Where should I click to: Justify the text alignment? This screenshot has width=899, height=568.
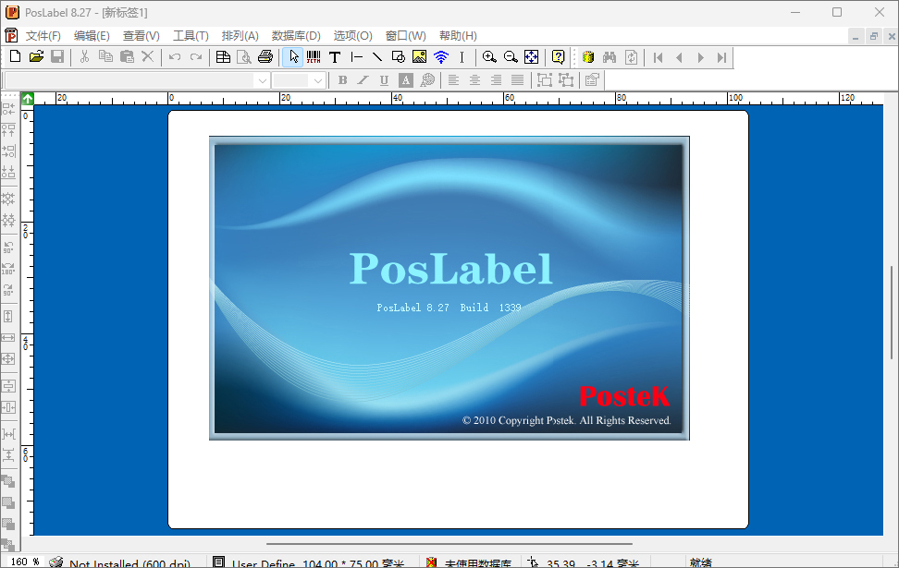(x=517, y=80)
